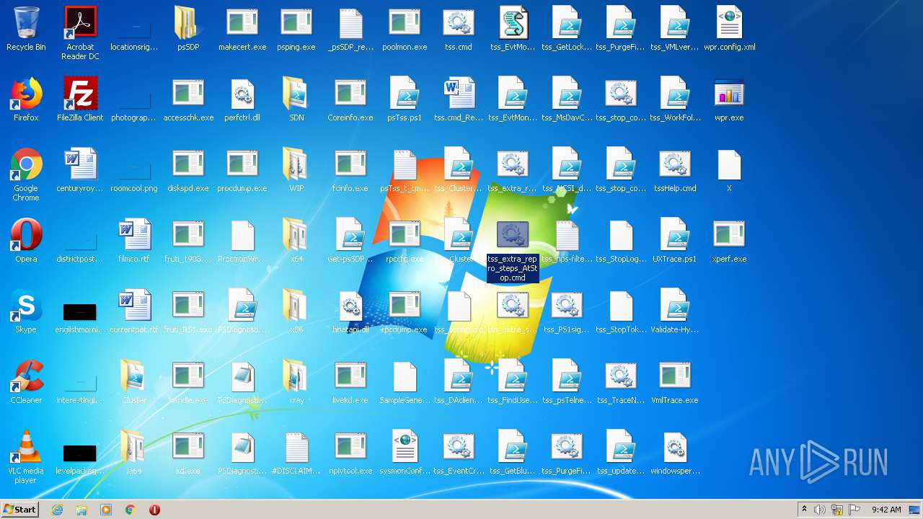
Task: Select xperf.exe file icon
Action: tap(729, 236)
